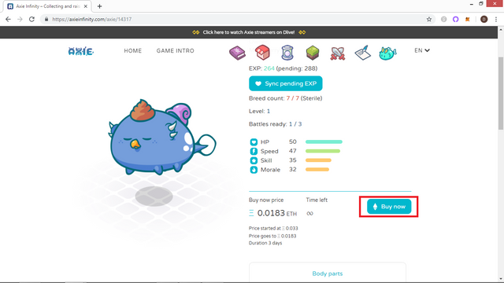Click the EXP value 264
The image size is (504, 283).
pyautogui.click(x=269, y=68)
